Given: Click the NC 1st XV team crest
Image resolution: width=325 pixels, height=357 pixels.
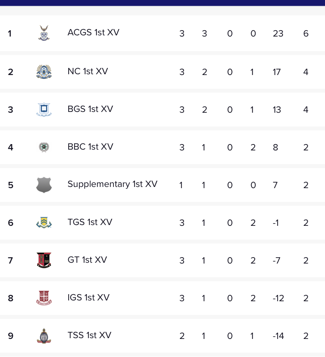Looking at the screenshot, I should pos(44,72).
